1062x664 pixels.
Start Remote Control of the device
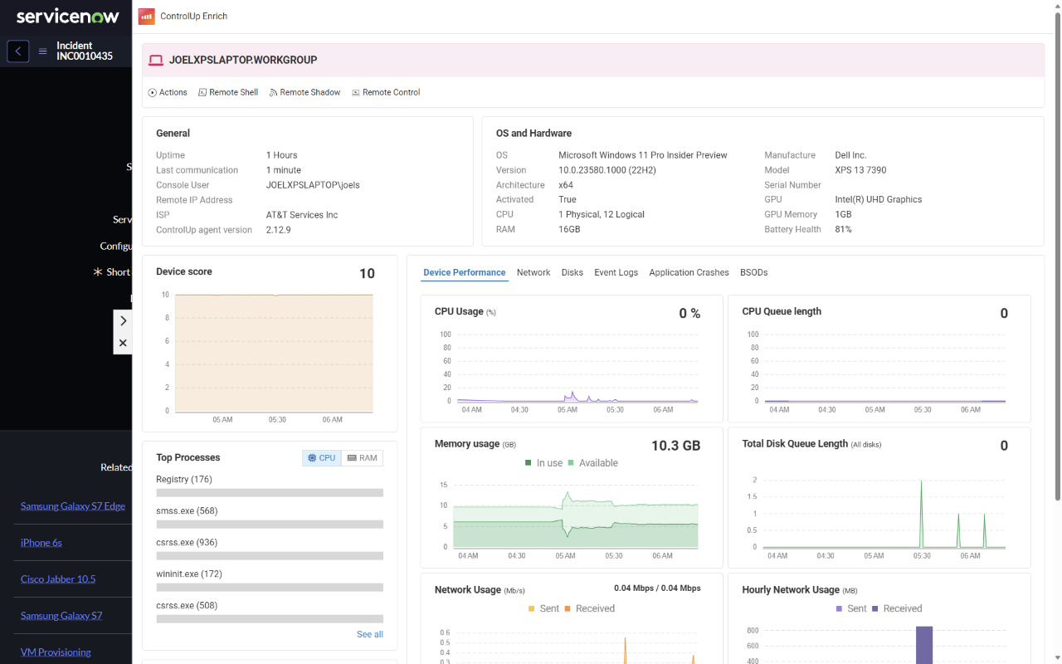tap(386, 92)
